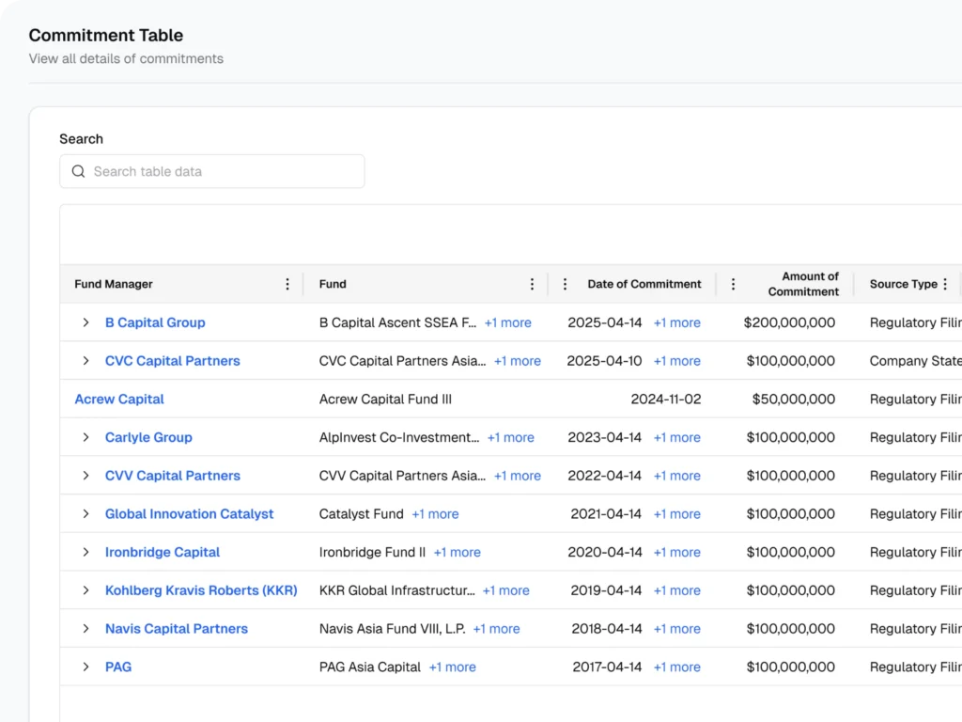Expand Kohlberg Kravis Roberts row
The image size is (962, 722).
click(x=85, y=590)
